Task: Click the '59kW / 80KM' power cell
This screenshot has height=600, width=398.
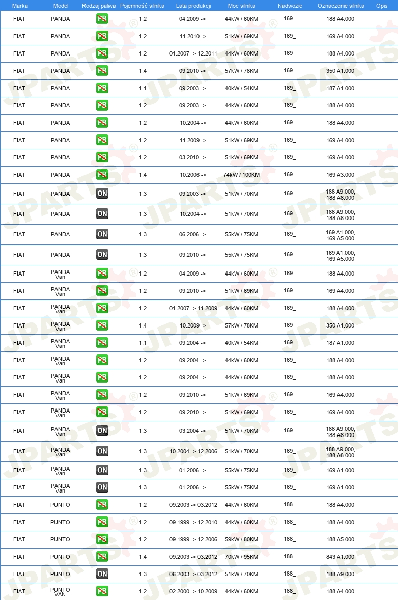Action: click(241, 539)
